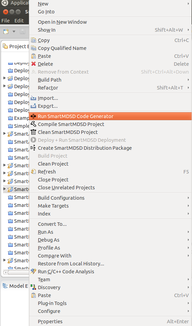This screenshot has width=192, height=326.
Task: Open the New submenu
Action: tap(110, 4)
